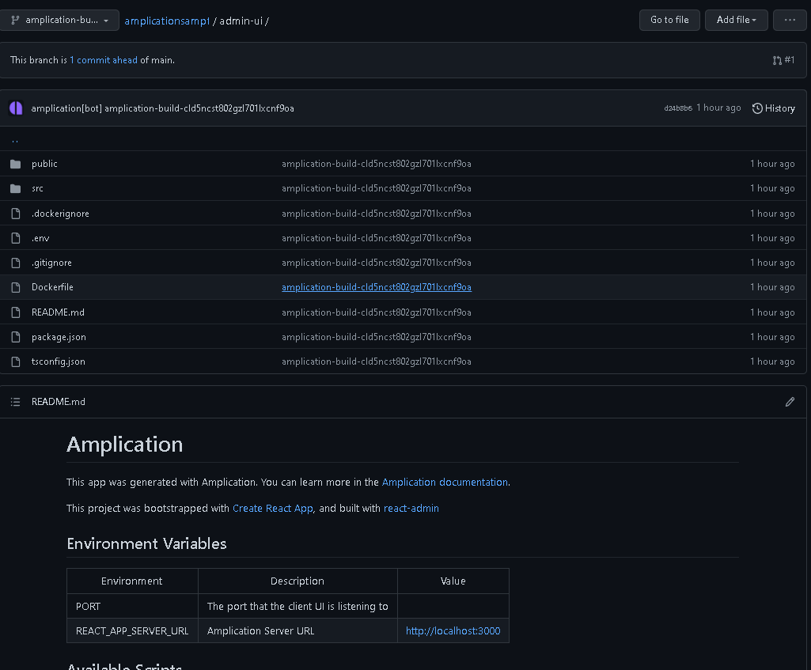
Task: Open the .dockerignore file
Action: (60, 214)
